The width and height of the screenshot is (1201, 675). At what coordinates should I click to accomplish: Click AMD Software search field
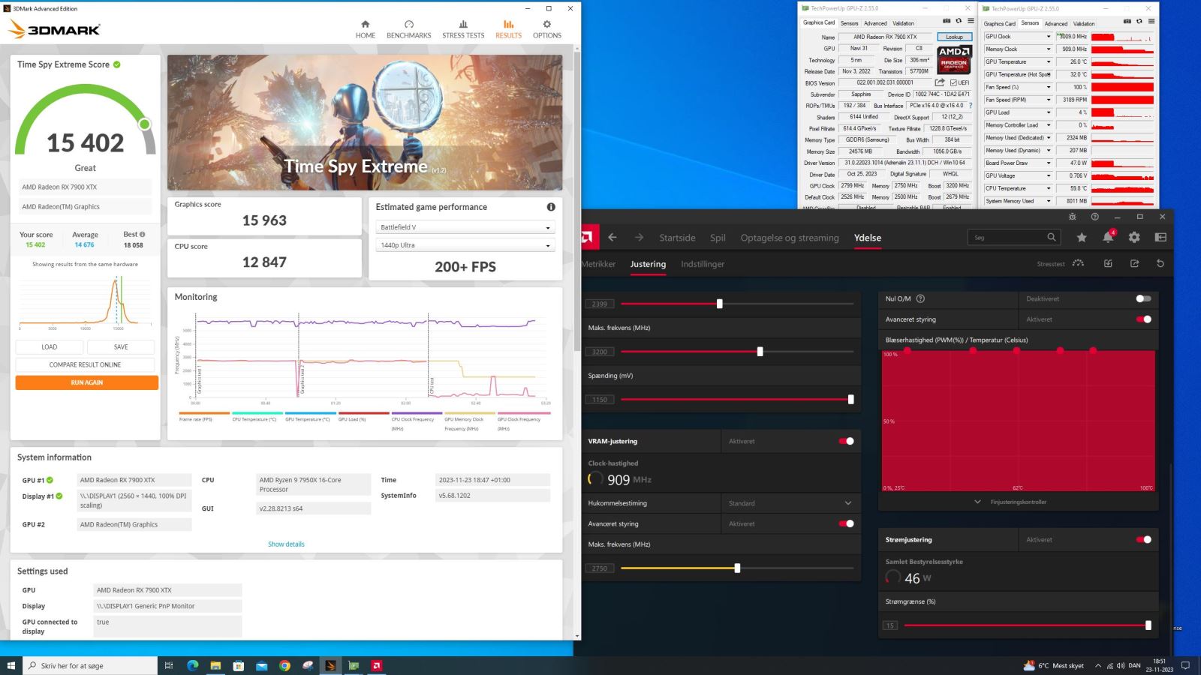click(x=1013, y=237)
